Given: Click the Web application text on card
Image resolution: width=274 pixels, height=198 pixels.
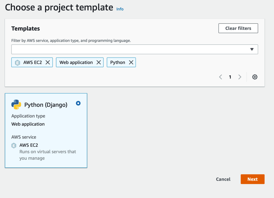Looking at the screenshot, I should tap(28, 124).
